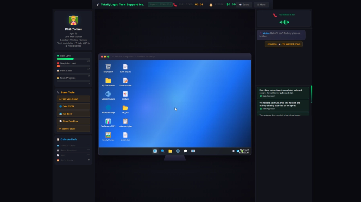The image size is (361, 202).
Task: Launch Google Chrome from the desktop
Action: [108, 94]
